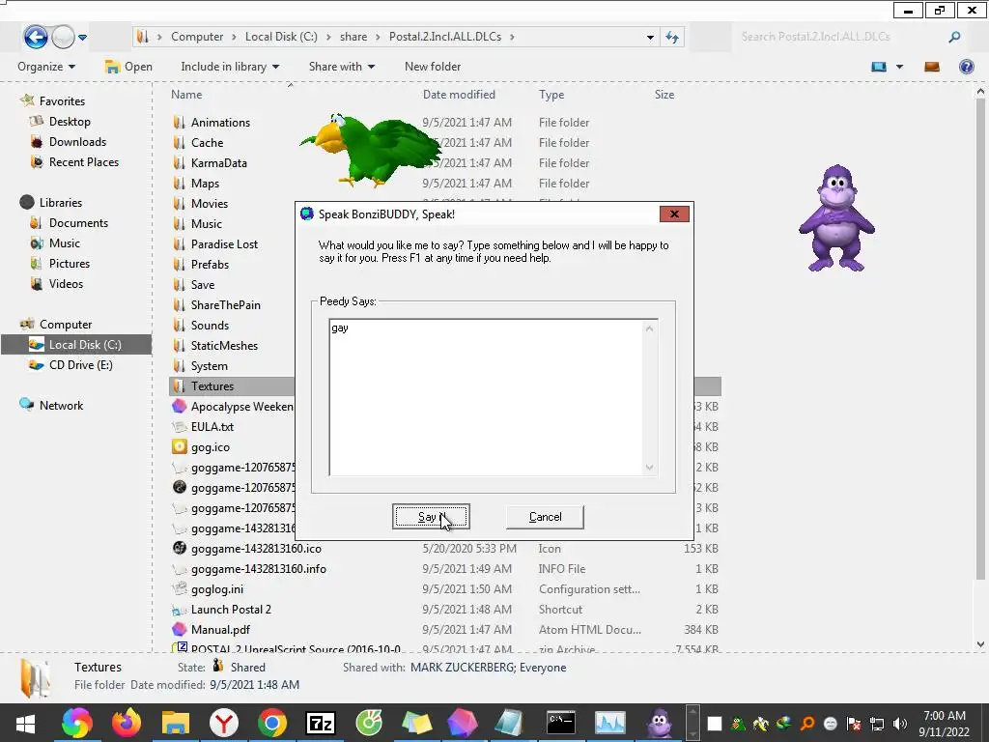Click Open in the Explorer toolbar

click(x=128, y=67)
